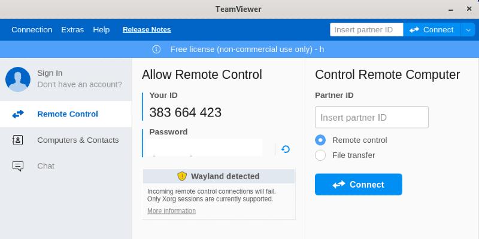Refresh the password with the circular arrow icon
Image resolution: width=479 pixels, height=239 pixels.
click(286, 149)
